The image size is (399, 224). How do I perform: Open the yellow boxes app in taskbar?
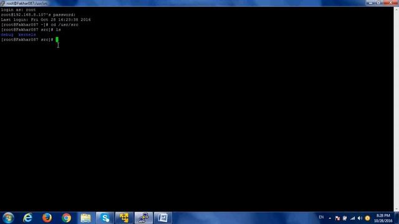click(x=124, y=218)
